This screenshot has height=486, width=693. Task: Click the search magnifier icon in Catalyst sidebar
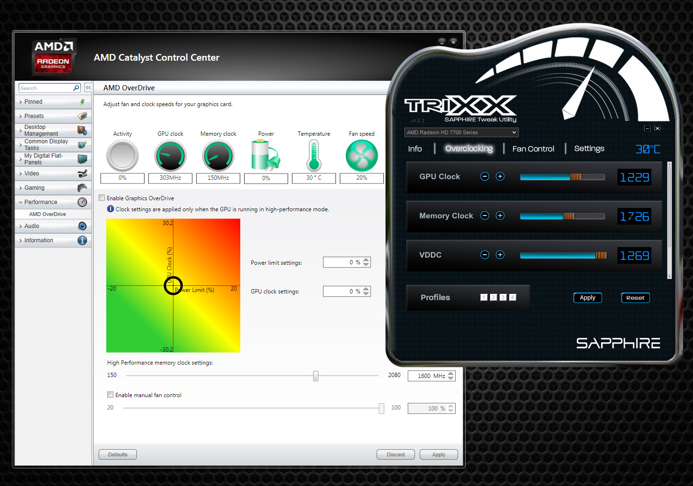point(76,88)
